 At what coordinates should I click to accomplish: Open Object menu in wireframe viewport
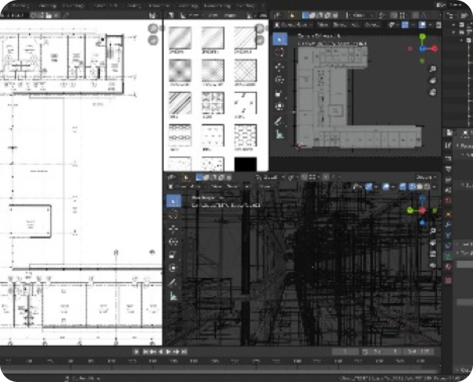pyautogui.click(x=264, y=187)
